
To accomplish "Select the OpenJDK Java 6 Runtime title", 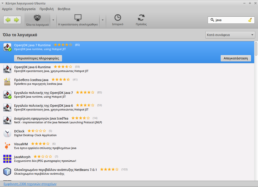I will click(x=33, y=67).
